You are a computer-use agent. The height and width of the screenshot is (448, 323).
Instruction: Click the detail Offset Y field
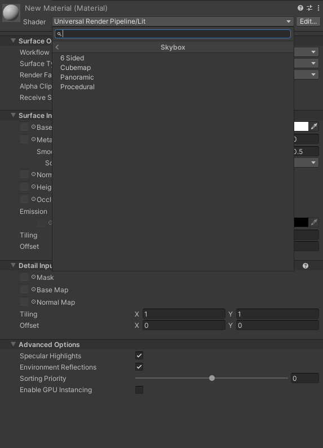coord(277,326)
